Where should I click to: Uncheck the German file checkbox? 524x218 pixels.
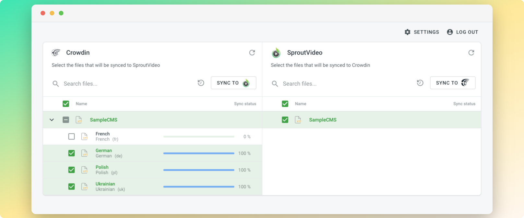click(72, 153)
